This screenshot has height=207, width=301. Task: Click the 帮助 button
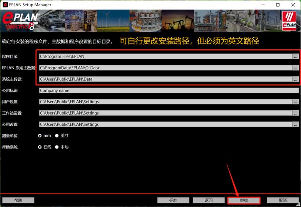pyautogui.click(x=18, y=200)
